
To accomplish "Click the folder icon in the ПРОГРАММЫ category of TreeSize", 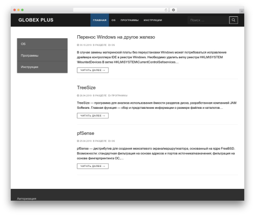I will (x=110, y=95).
